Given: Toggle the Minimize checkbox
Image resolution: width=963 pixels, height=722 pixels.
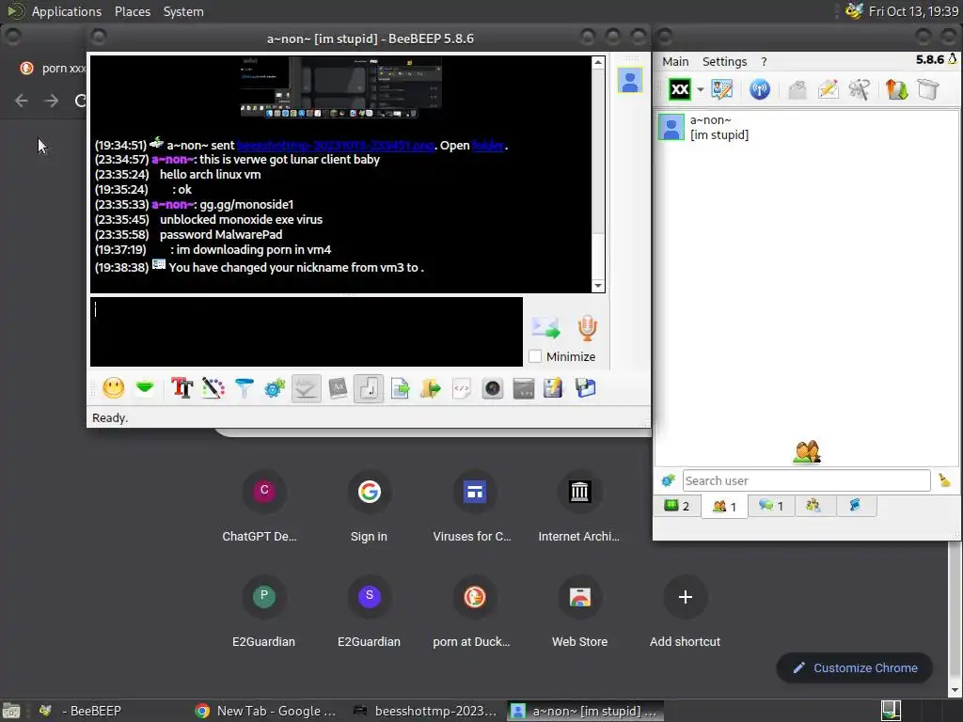Looking at the screenshot, I should (535, 356).
